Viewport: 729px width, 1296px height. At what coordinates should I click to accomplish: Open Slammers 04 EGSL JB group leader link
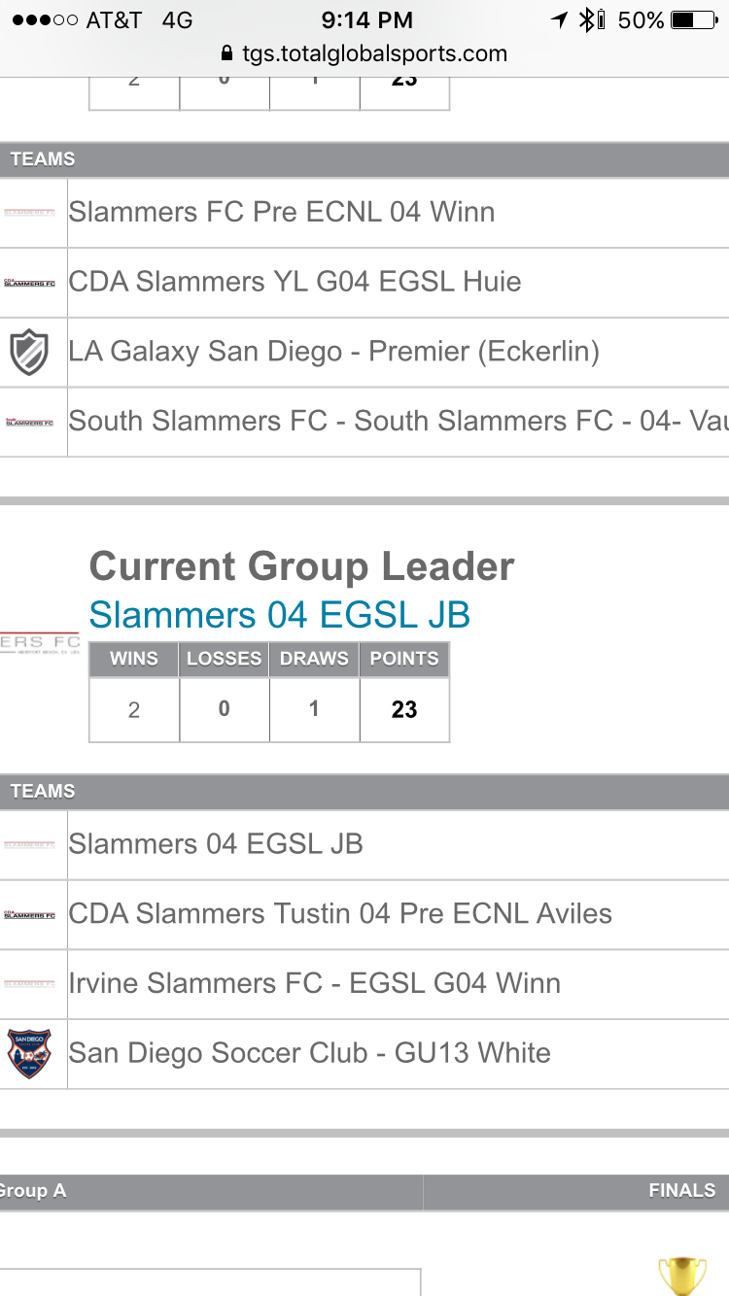280,615
